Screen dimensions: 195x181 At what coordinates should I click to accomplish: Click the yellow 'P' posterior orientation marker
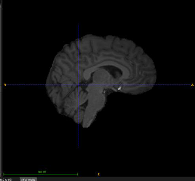tap(5, 85)
